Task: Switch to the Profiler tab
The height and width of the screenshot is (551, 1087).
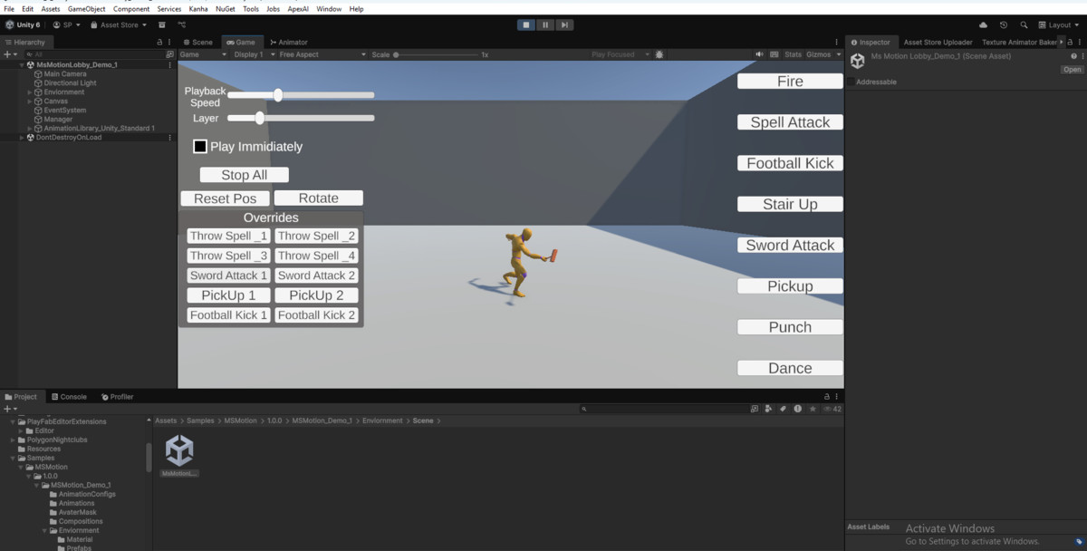Action: point(118,397)
